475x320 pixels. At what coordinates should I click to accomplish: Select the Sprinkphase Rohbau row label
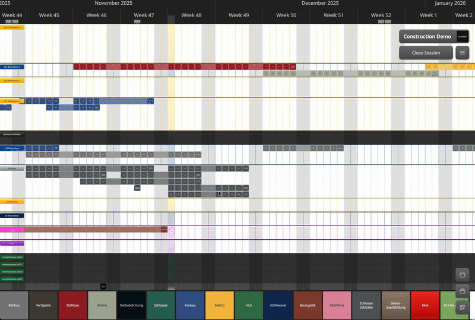click(12, 135)
